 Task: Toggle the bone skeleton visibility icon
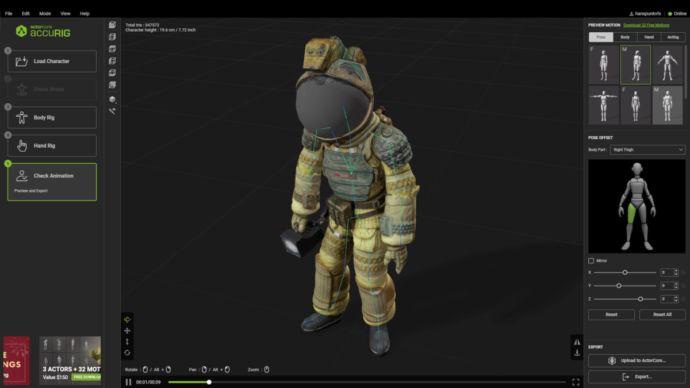click(112, 110)
